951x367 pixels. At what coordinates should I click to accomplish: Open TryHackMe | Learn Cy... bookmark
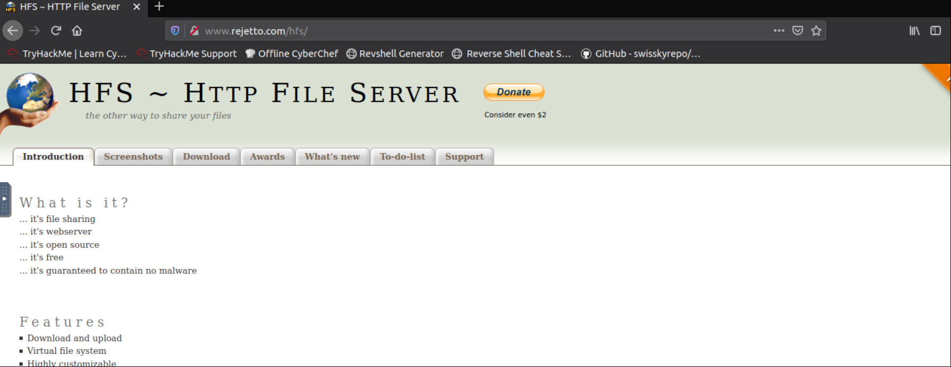click(x=67, y=53)
